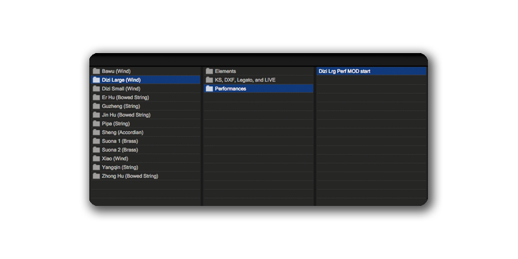Open the Jin Hu (Bowed String) folder
Screen dimensions: 518x259
pyautogui.click(x=126, y=115)
